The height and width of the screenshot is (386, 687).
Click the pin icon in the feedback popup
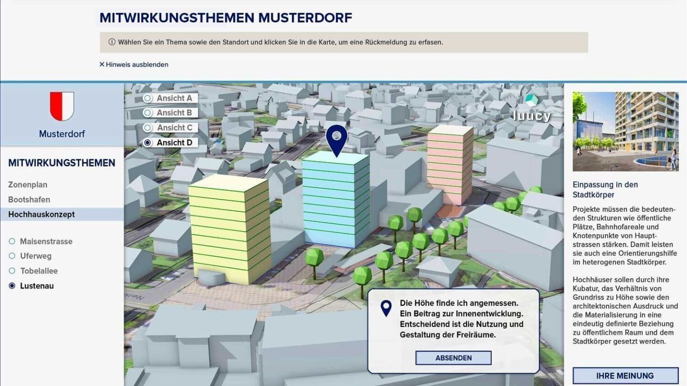pyautogui.click(x=386, y=308)
